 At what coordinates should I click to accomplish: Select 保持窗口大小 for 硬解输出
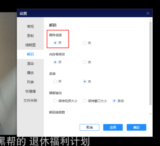(x=85, y=101)
